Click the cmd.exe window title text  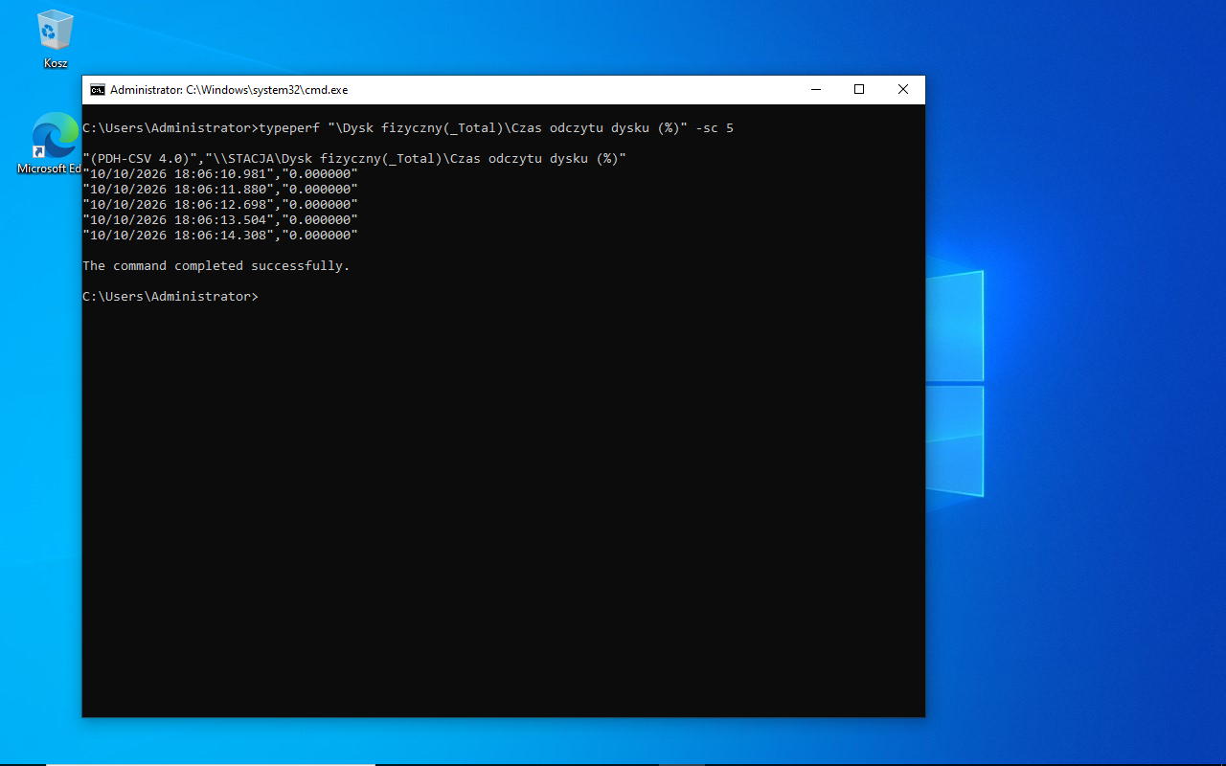tap(229, 90)
